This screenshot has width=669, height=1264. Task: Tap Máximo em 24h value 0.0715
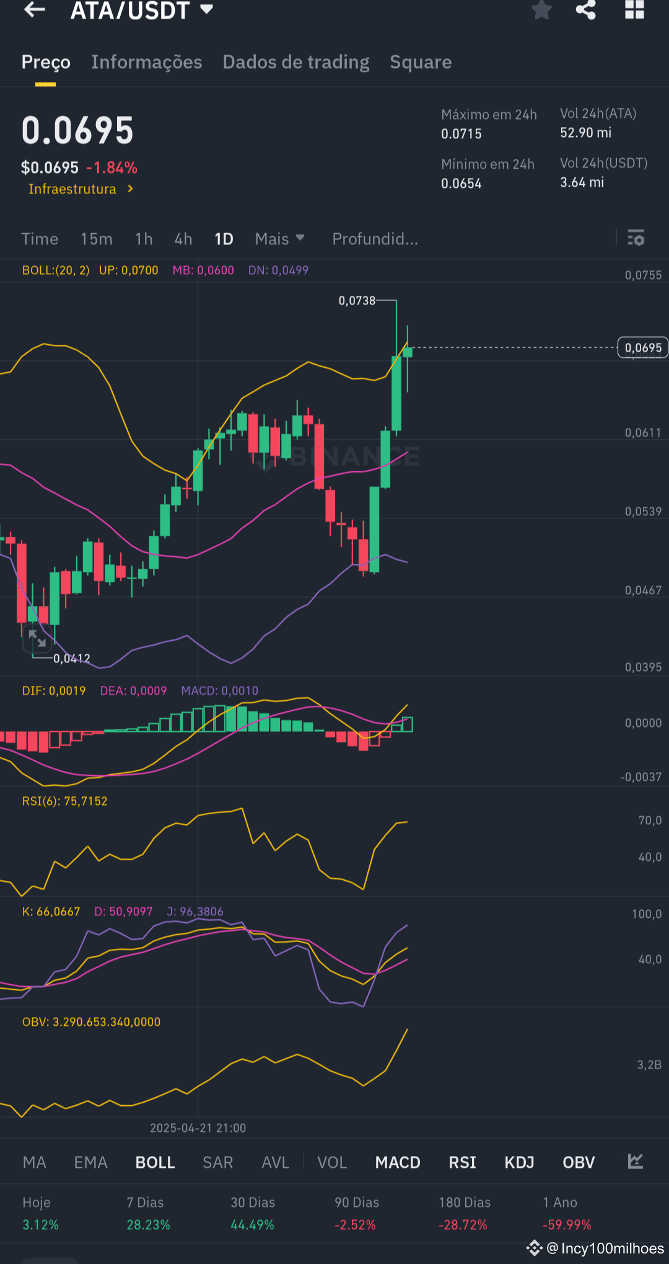coord(461,134)
